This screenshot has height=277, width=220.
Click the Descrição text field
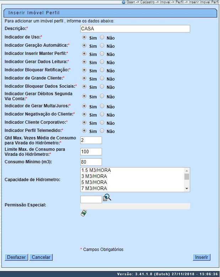[135, 29]
